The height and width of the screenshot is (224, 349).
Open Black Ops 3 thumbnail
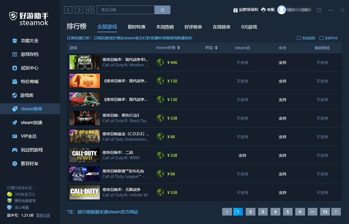pyautogui.click(x=85, y=118)
